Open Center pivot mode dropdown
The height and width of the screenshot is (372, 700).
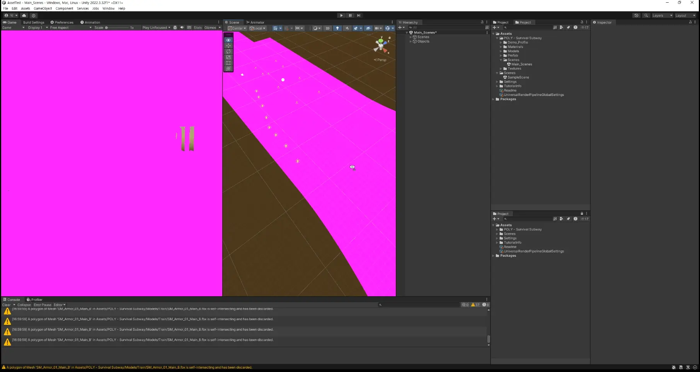(x=237, y=28)
